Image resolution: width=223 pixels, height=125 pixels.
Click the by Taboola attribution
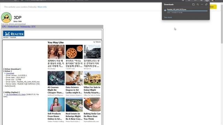[97, 42]
